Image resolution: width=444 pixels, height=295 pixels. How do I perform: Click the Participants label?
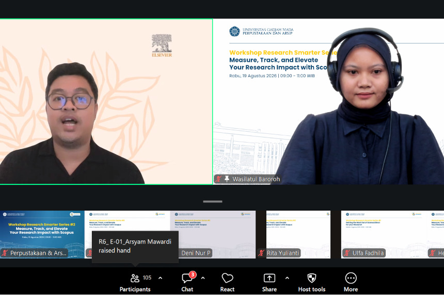coord(135,289)
